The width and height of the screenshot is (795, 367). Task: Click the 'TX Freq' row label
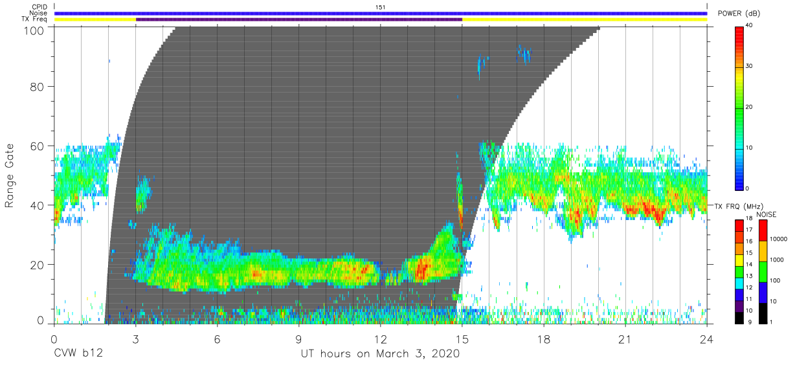[35, 19]
